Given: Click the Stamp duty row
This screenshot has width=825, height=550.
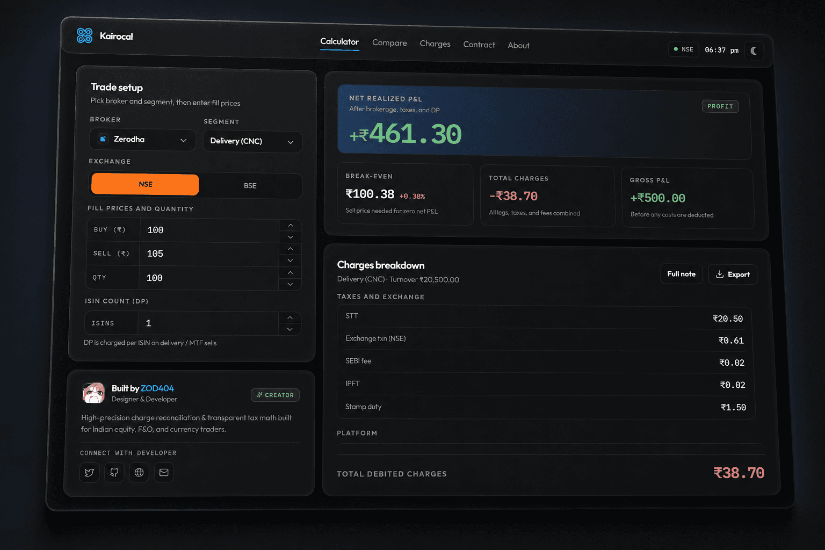Looking at the screenshot, I should pos(546,407).
